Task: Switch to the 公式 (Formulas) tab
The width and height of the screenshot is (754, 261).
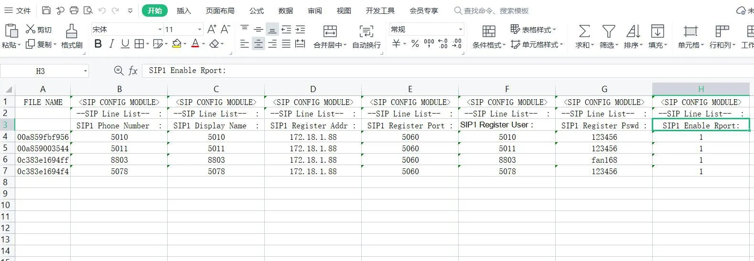Action: coord(257,10)
